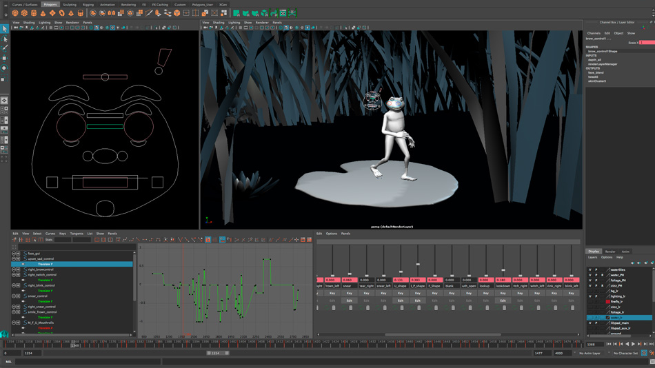Collapse the right_browcontrol node

click(13, 269)
